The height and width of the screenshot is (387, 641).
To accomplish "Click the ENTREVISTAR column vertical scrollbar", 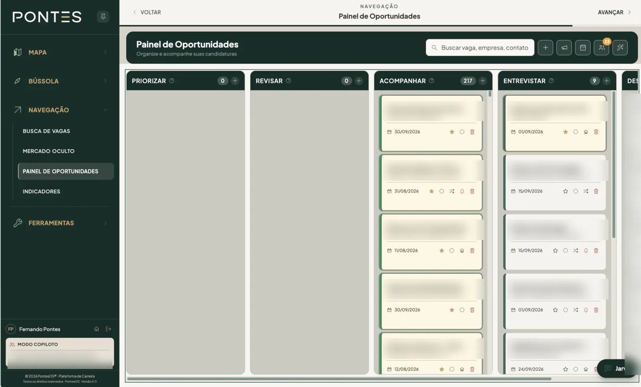I will [x=613, y=164].
